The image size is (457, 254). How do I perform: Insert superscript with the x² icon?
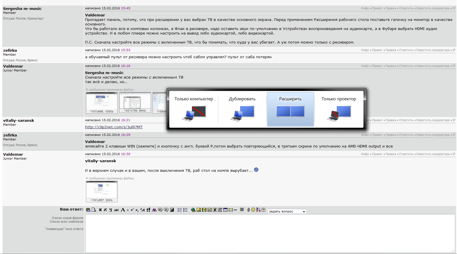coord(132,210)
